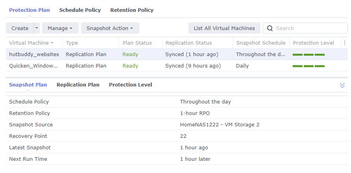Click protection level bars for hutbuddy_websites
351x173 pixels.
coord(308,55)
